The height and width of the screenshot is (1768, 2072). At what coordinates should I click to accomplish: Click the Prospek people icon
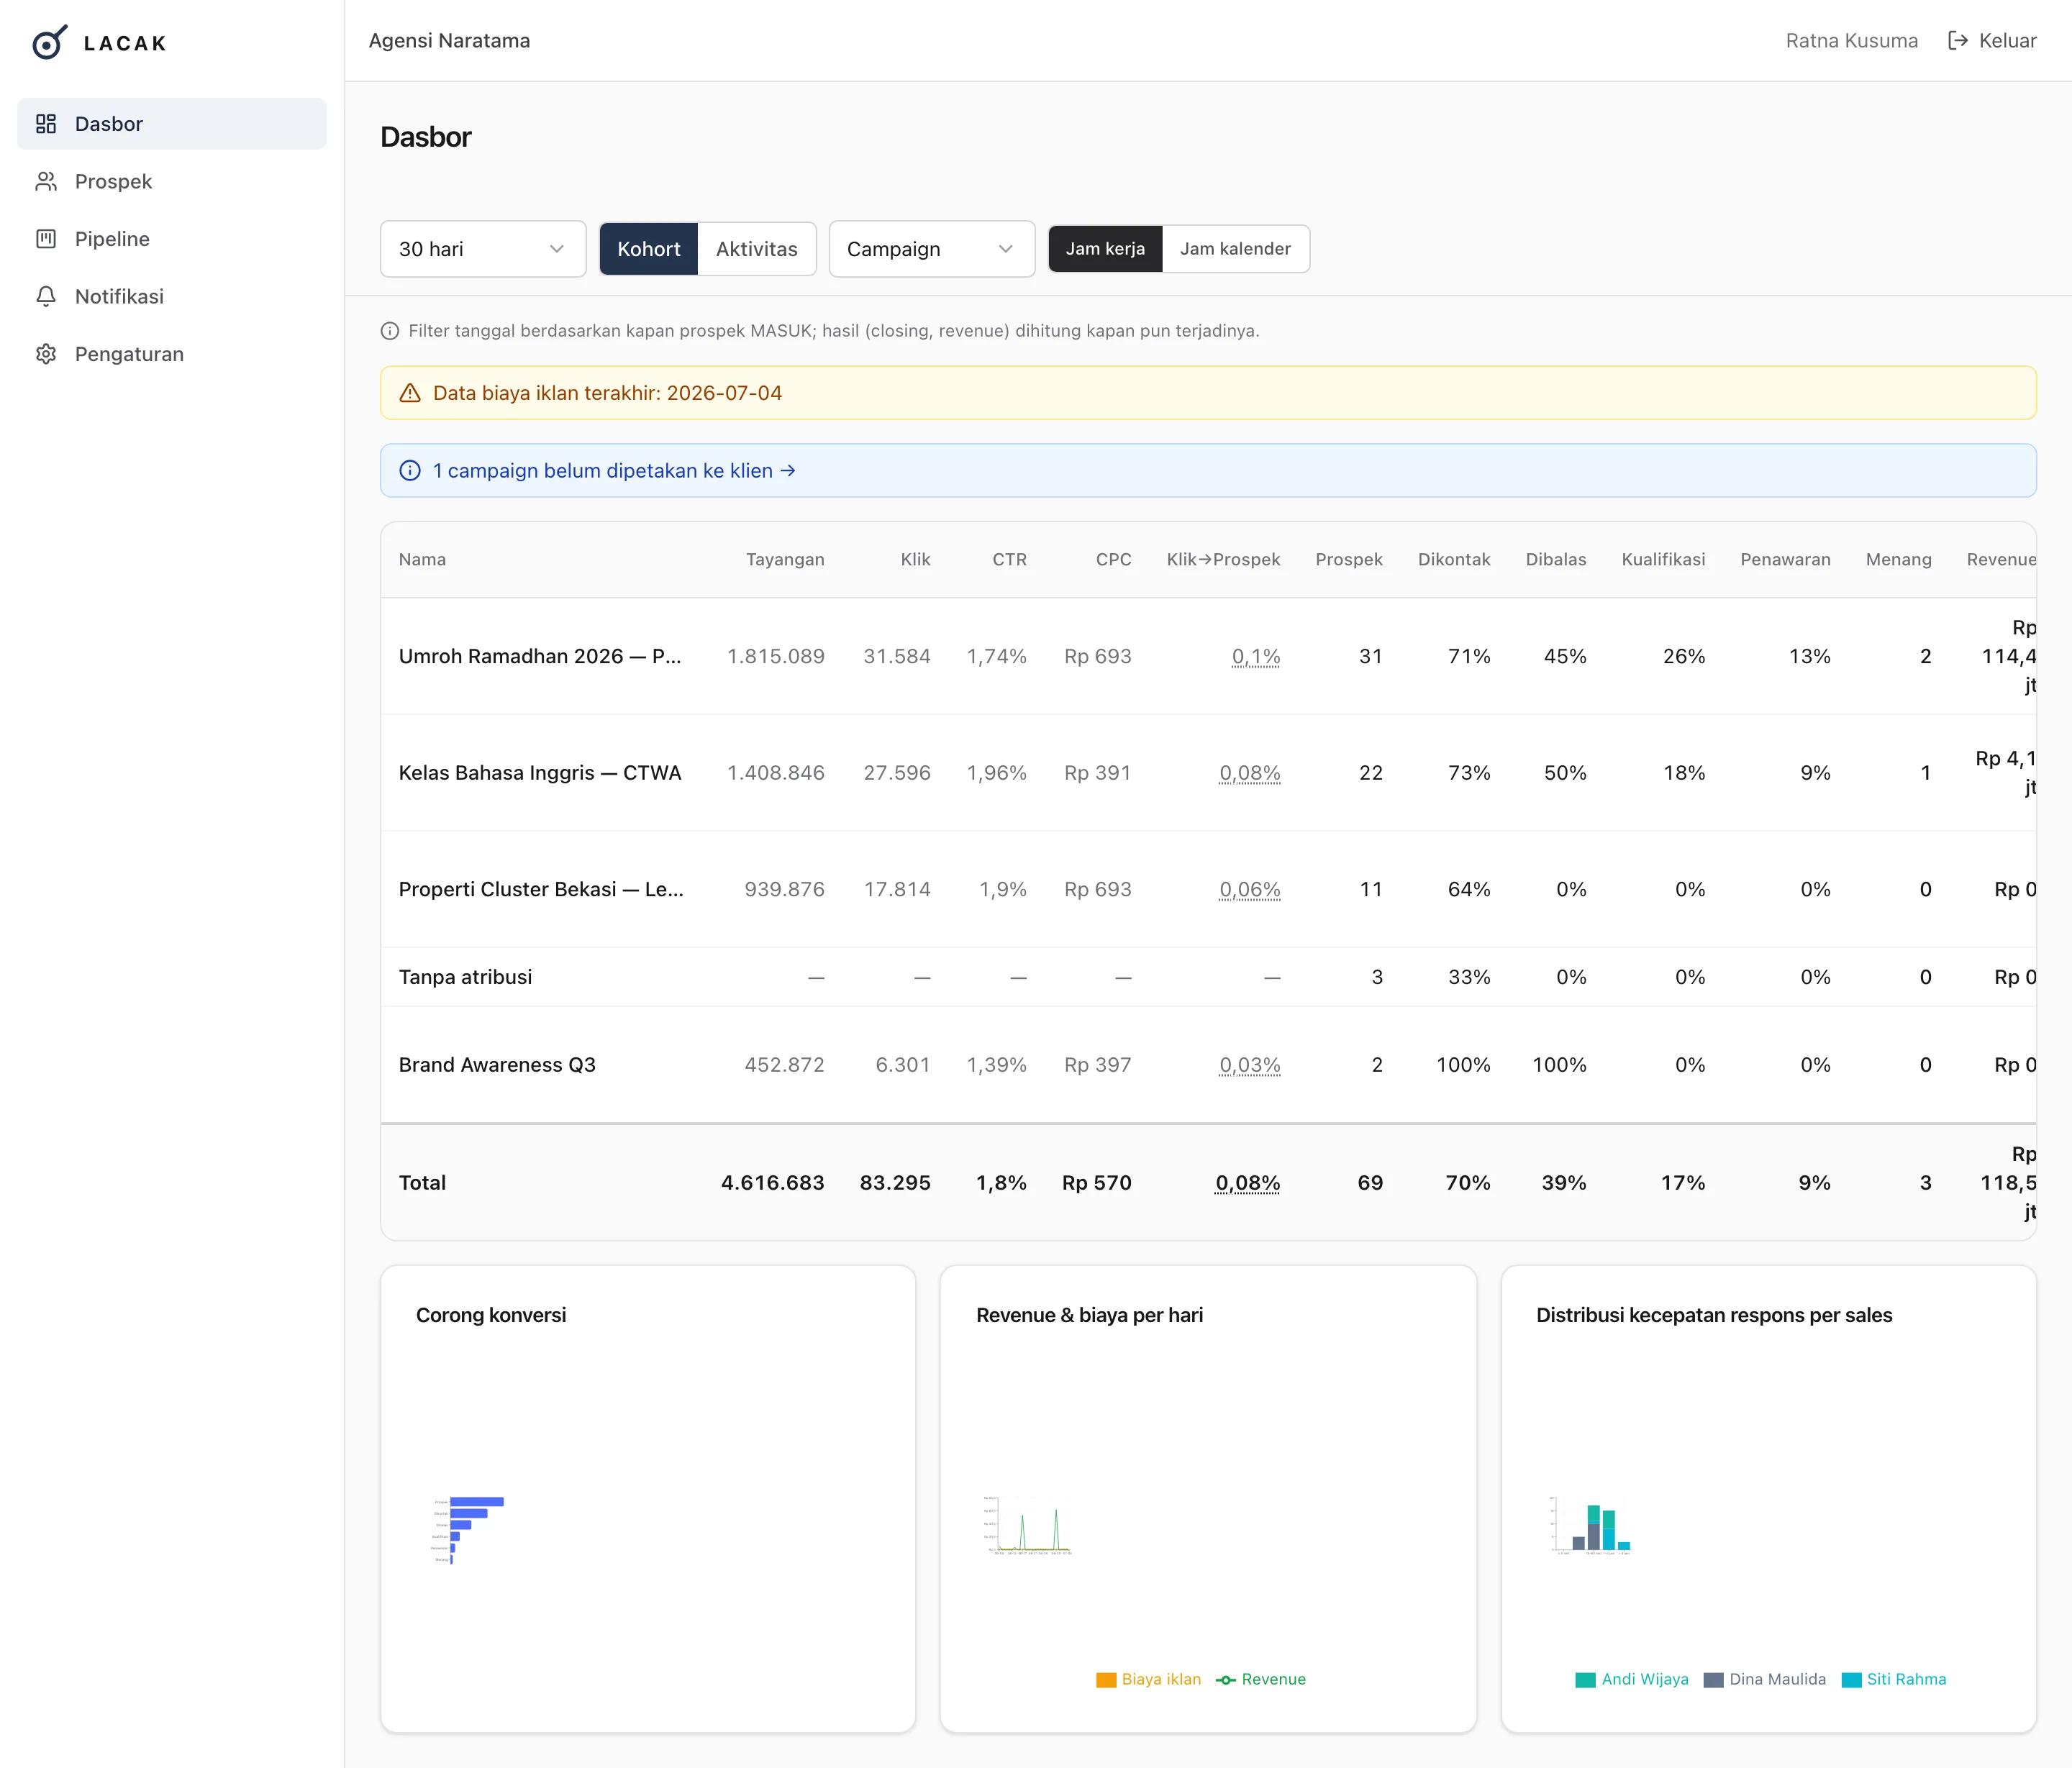[46, 181]
